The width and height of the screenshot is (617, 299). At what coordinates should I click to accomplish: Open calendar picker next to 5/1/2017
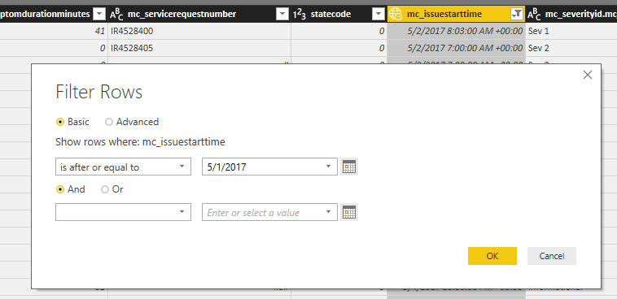[349, 167]
